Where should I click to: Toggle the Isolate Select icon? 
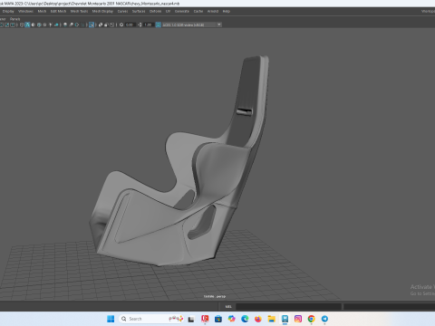click(x=92, y=24)
